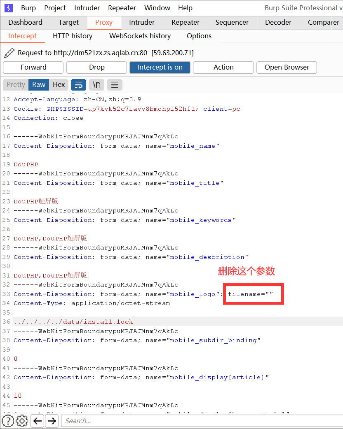This screenshot has width=343, height=429.
Task: Switch to the Target tab
Action: (x=68, y=22)
